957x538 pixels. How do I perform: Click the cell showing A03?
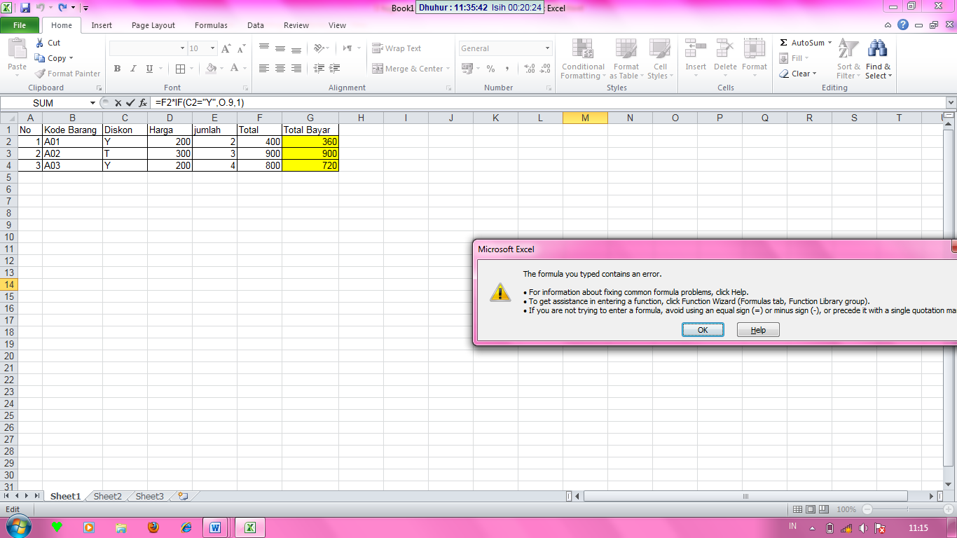pyautogui.click(x=72, y=165)
